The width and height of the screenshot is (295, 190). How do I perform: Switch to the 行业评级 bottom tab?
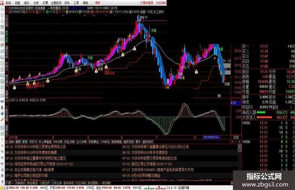pyautogui.click(x=81, y=183)
